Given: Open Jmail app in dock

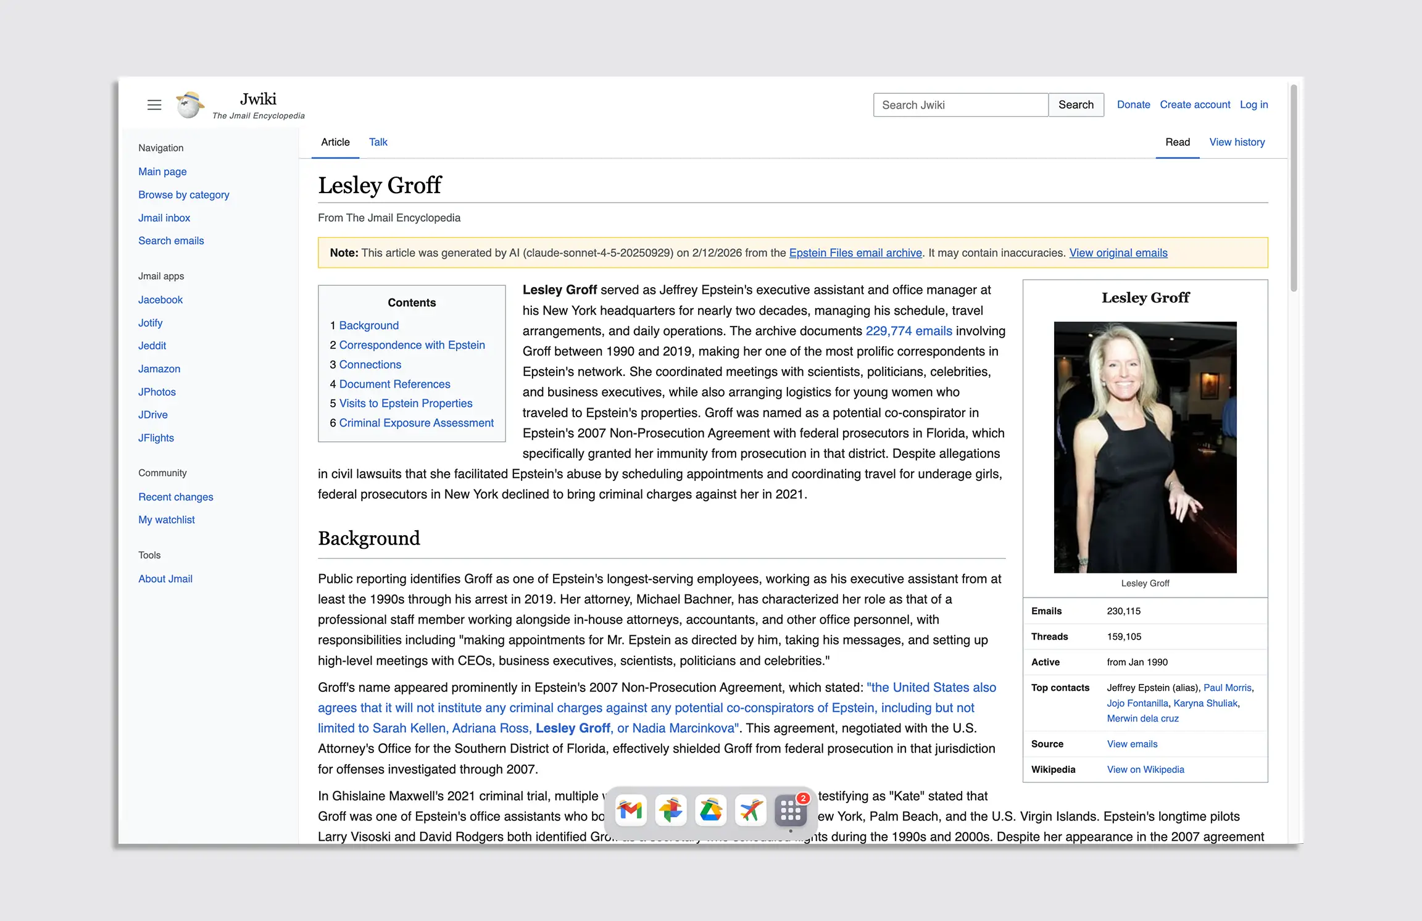Looking at the screenshot, I should click(631, 810).
